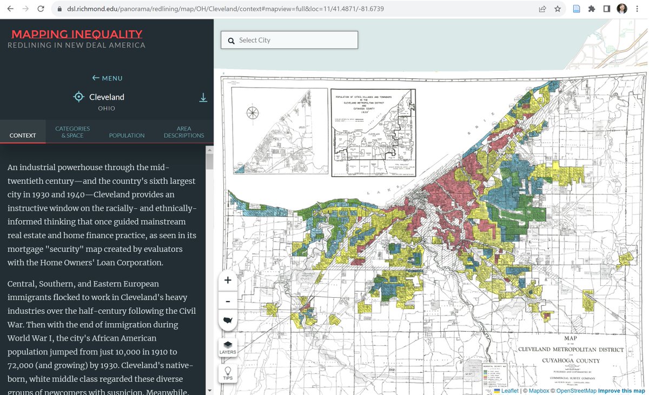Click the population inset map
Image resolution: width=649 pixels, height=395 pixels.
click(374, 132)
